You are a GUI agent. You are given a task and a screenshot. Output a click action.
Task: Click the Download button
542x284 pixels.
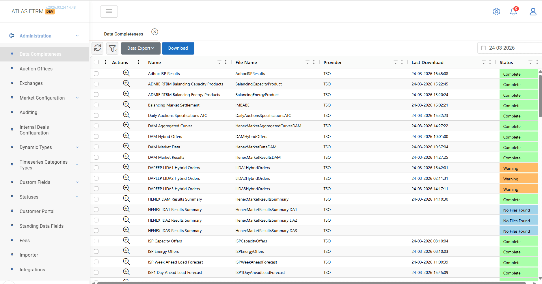(178, 48)
